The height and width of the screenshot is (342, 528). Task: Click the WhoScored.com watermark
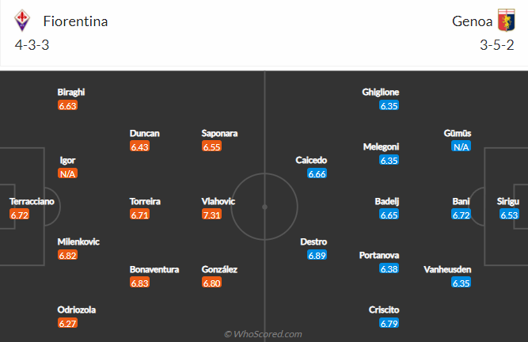point(263,334)
